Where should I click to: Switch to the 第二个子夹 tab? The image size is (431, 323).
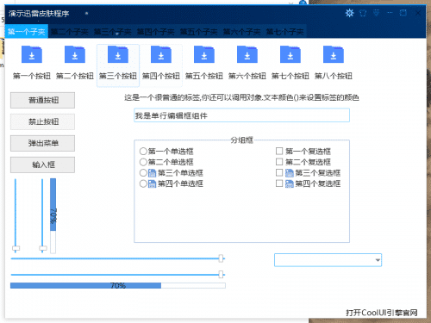coord(70,32)
